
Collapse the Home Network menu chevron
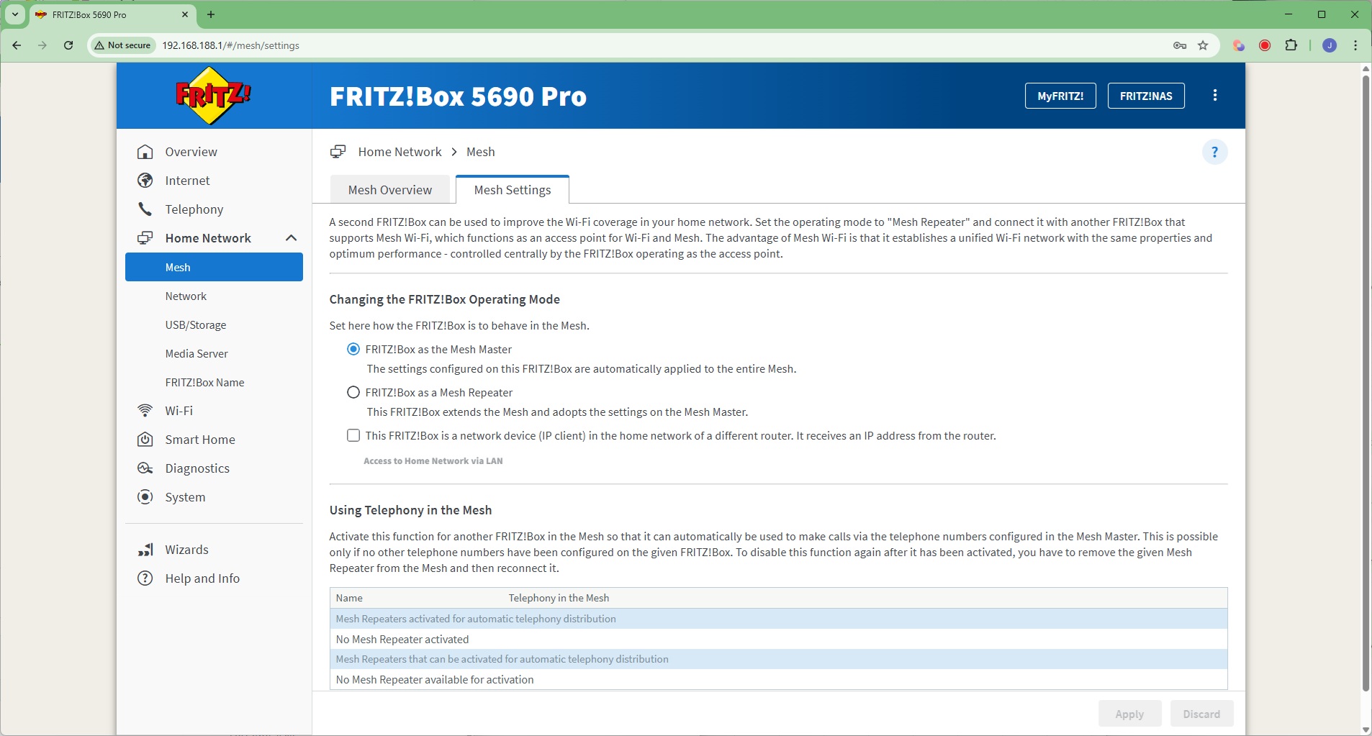click(292, 238)
